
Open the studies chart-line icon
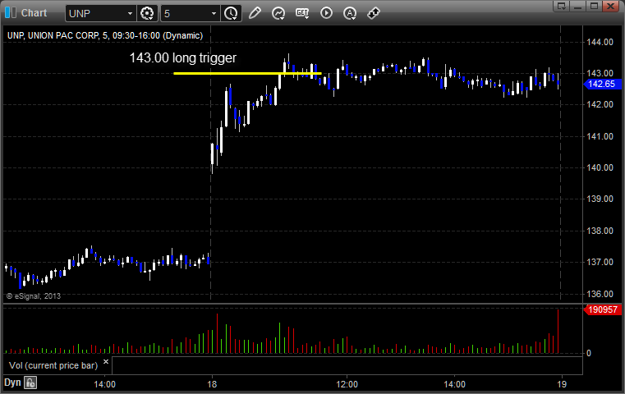point(278,13)
